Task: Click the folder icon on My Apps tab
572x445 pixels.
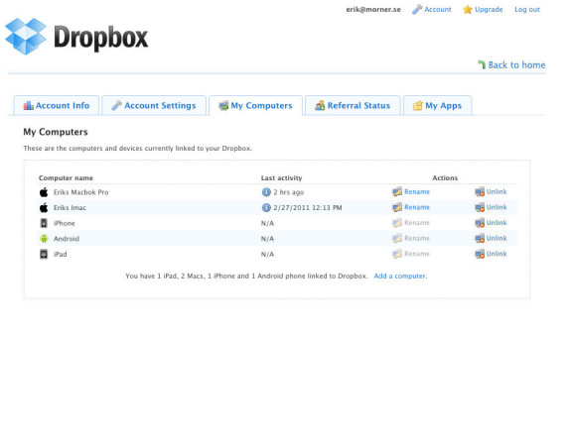Action: pyautogui.click(x=418, y=106)
